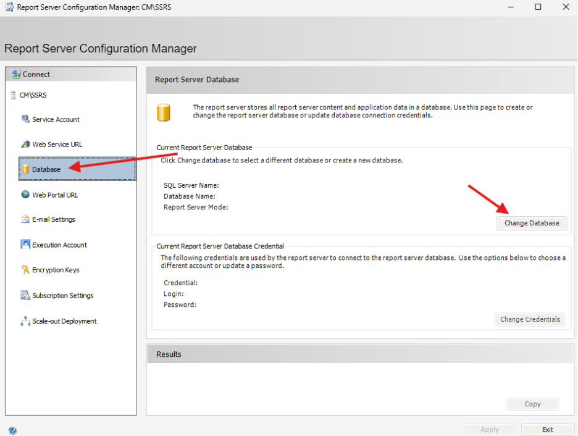The image size is (578, 436).
Task: Click the Change Database button
Action: tap(532, 223)
